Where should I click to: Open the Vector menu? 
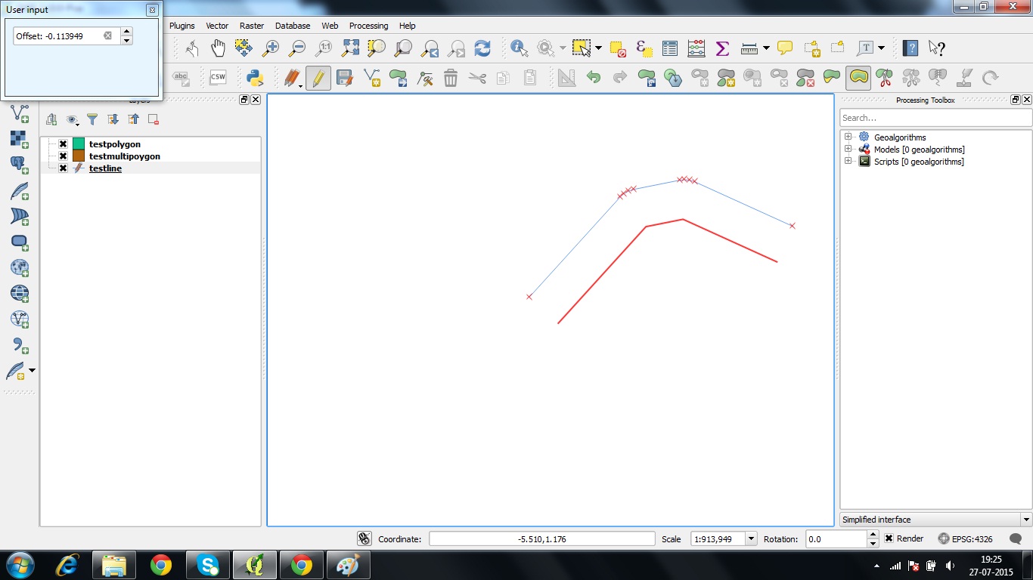click(x=217, y=25)
